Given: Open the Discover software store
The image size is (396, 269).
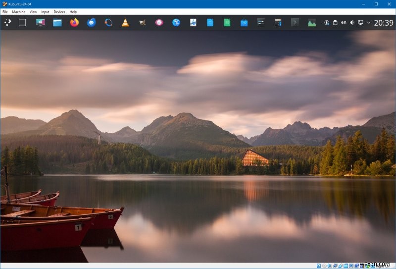Looking at the screenshot, I should coord(244,23).
